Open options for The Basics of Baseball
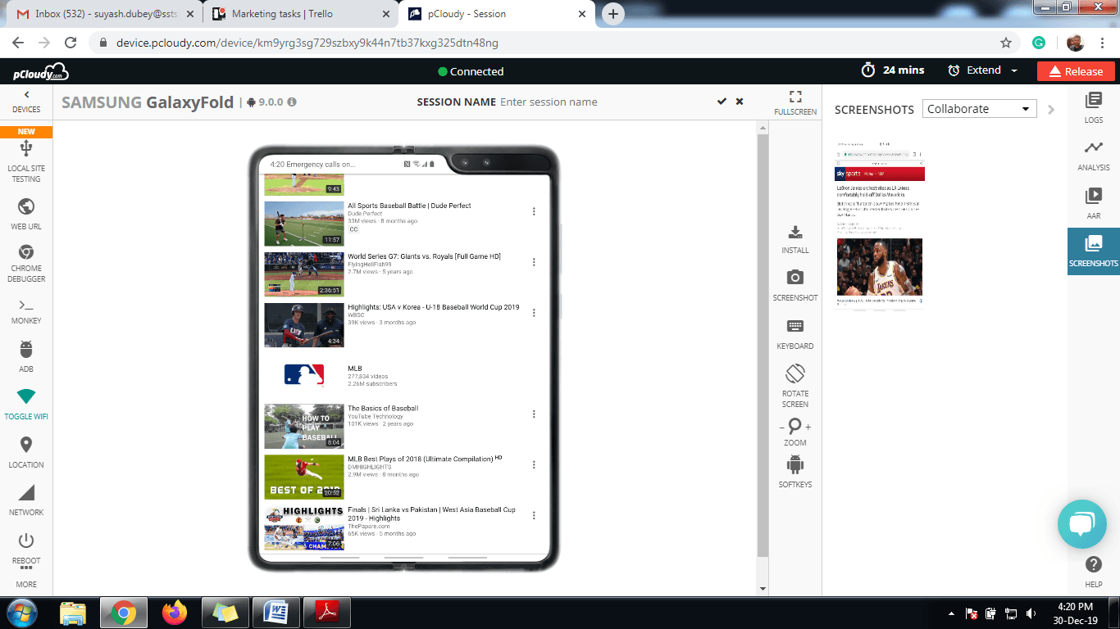The width and height of the screenshot is (1120, 629). coord(534,414)
